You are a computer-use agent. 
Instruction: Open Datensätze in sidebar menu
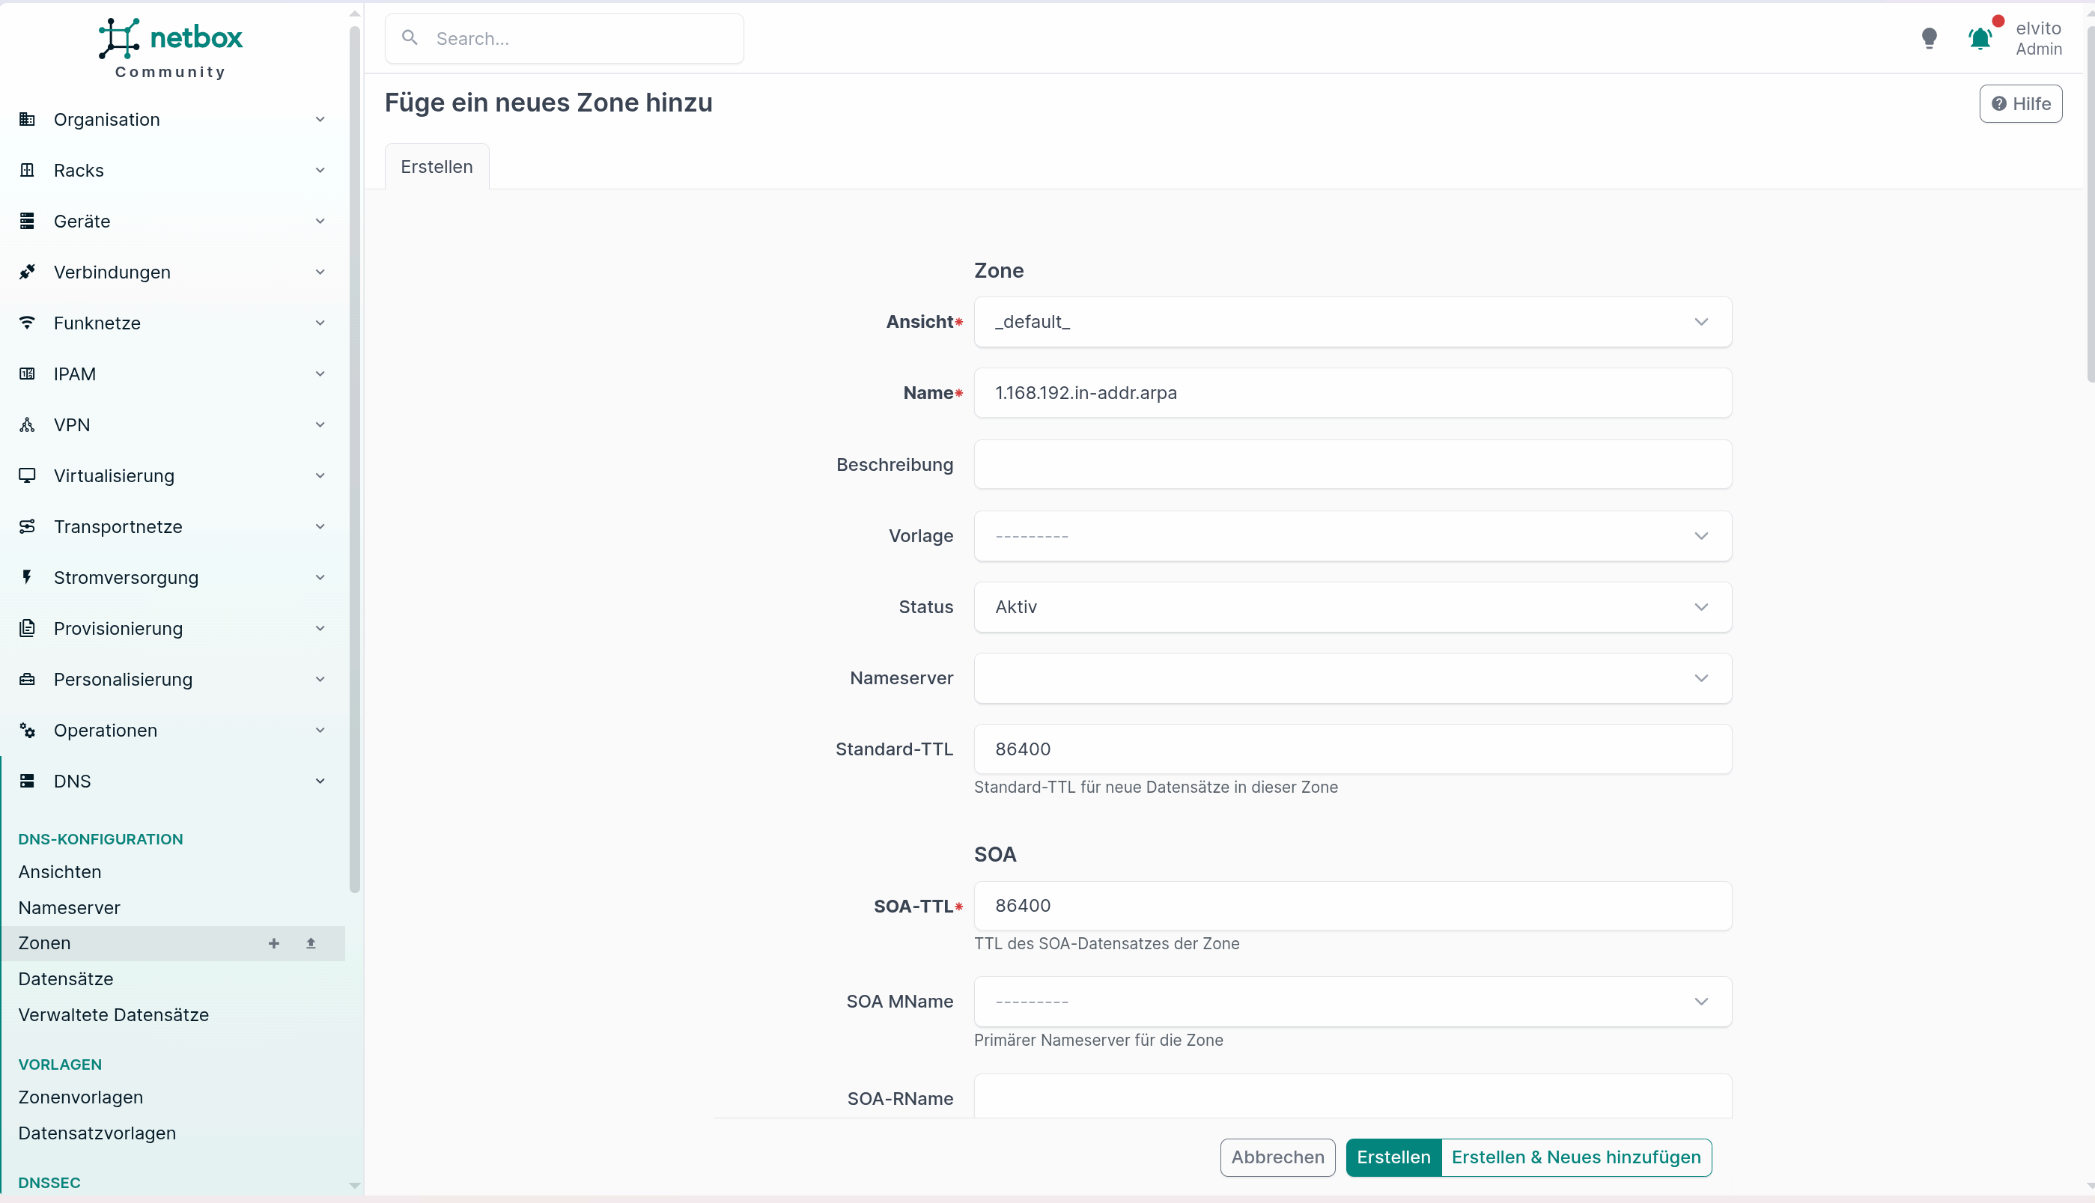pos(65,979)
